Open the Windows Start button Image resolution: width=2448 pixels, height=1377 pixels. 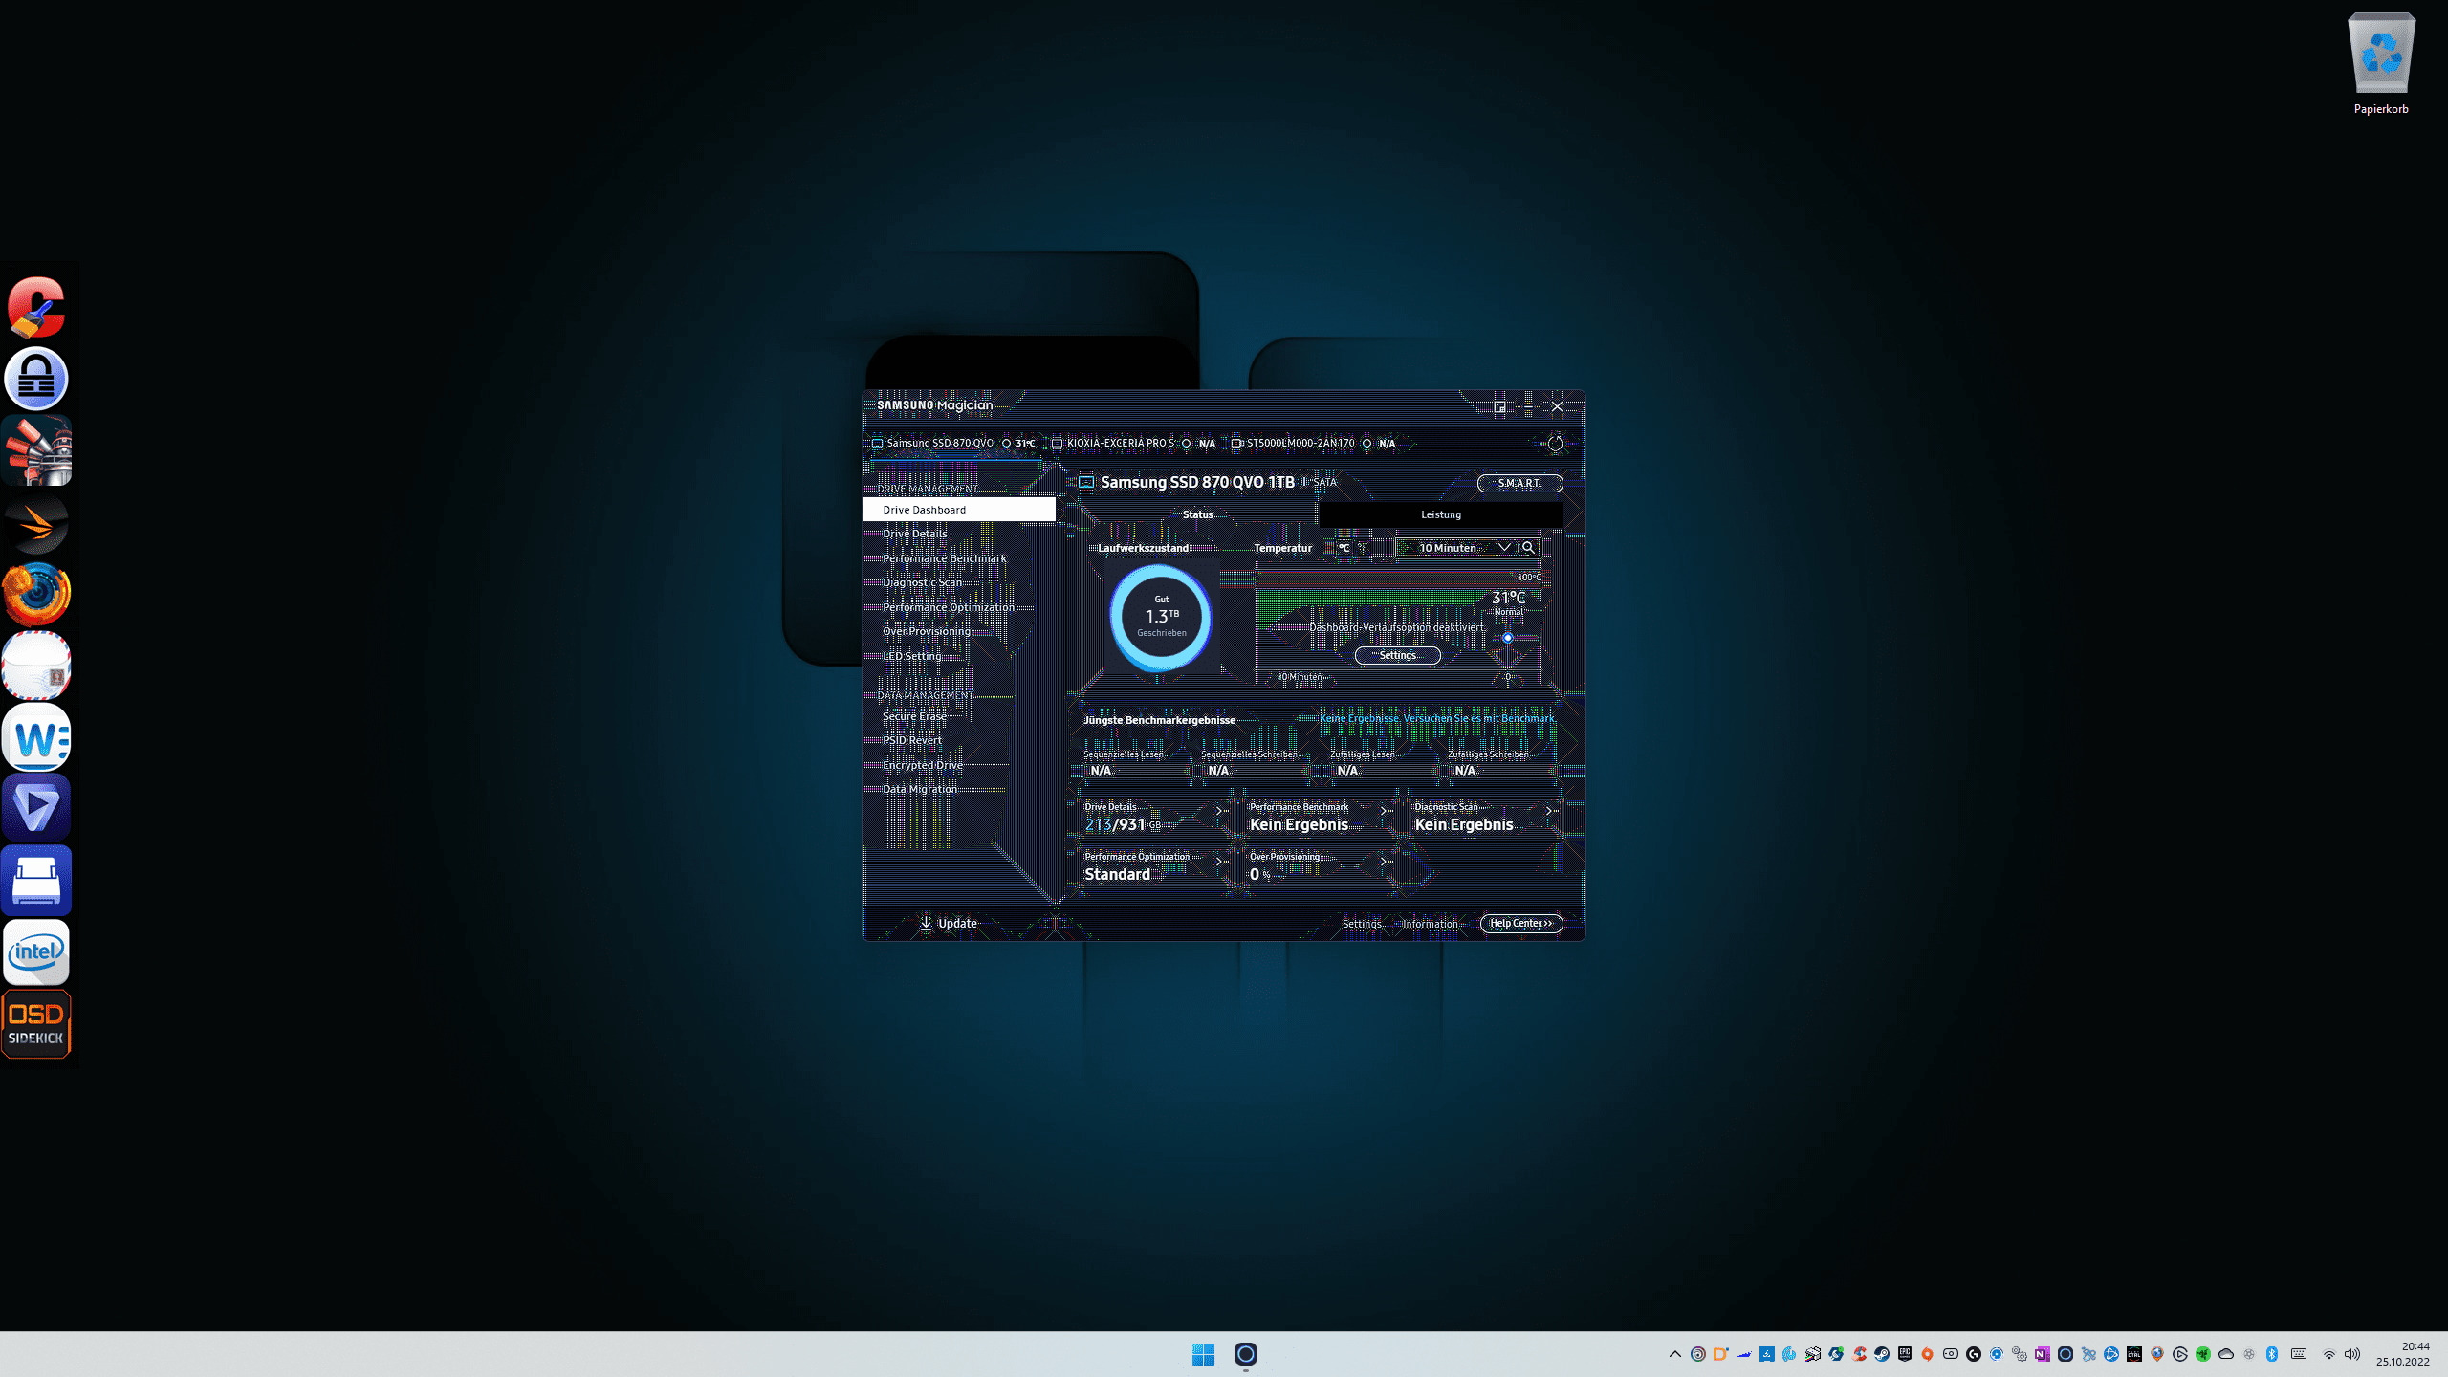1203,1354
